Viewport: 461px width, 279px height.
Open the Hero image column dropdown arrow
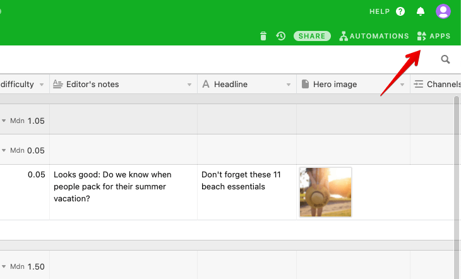402,85
